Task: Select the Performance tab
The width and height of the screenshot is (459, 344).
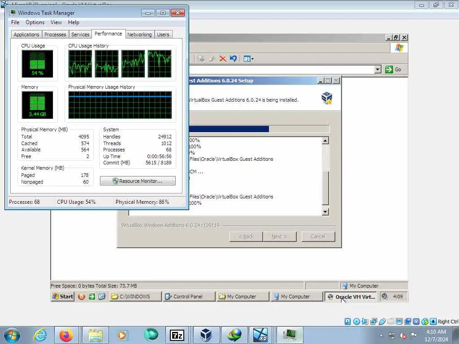Action: [x=108, y=34]
